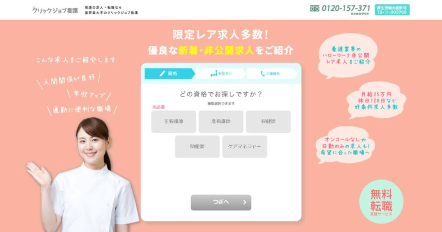The width and height of the screenshot is (442, 232).
Task: Choose the 助産師 qualification option
Action: pos(197,147)
